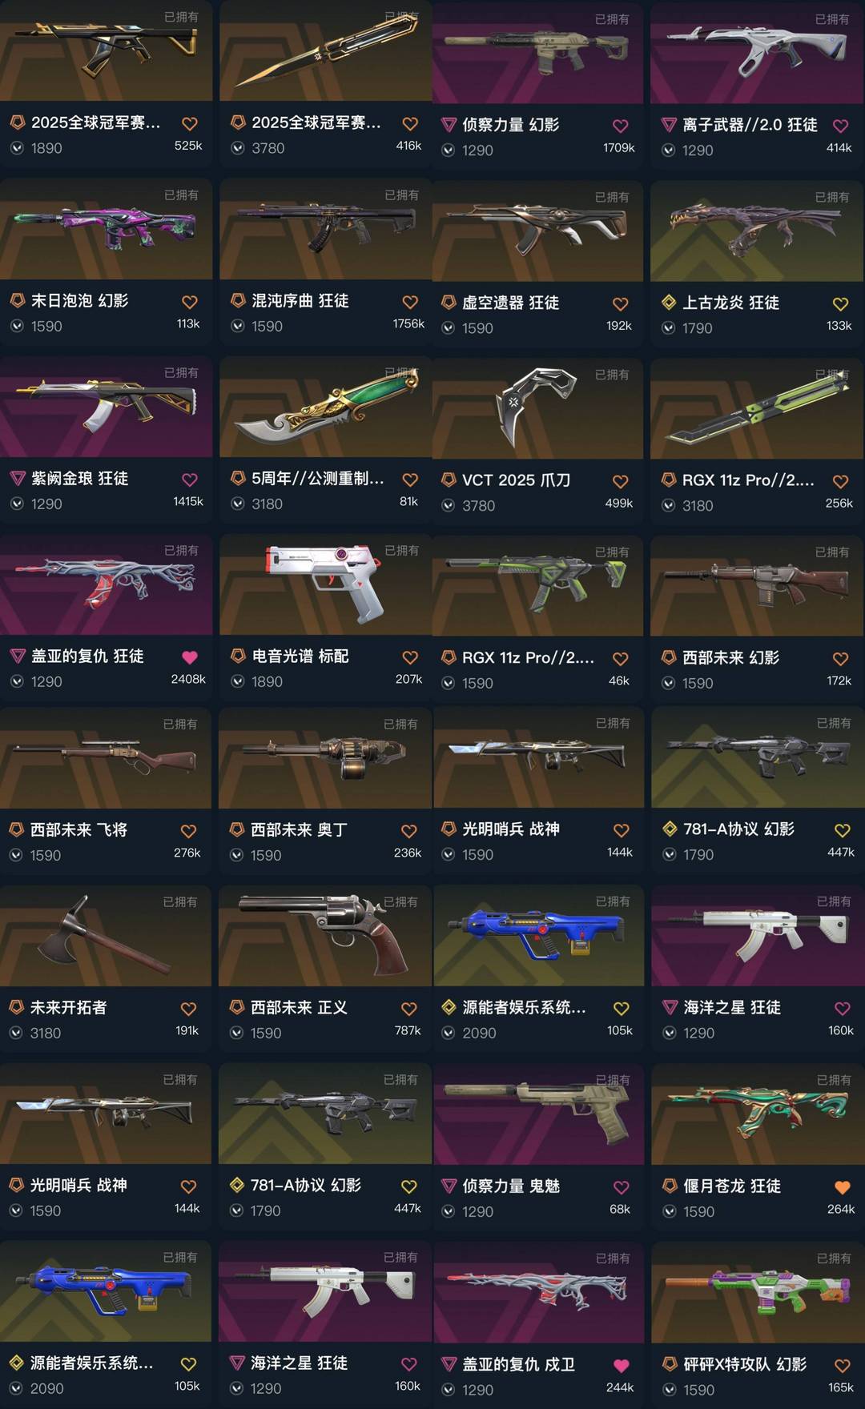The image size is (865, 1409).
Task: Click heart icon for 砰砰X特攻队 幻影
Action: [842, 1366]
